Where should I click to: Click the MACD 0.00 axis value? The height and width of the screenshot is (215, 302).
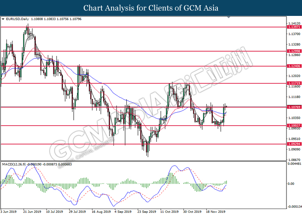click(291, 184)
